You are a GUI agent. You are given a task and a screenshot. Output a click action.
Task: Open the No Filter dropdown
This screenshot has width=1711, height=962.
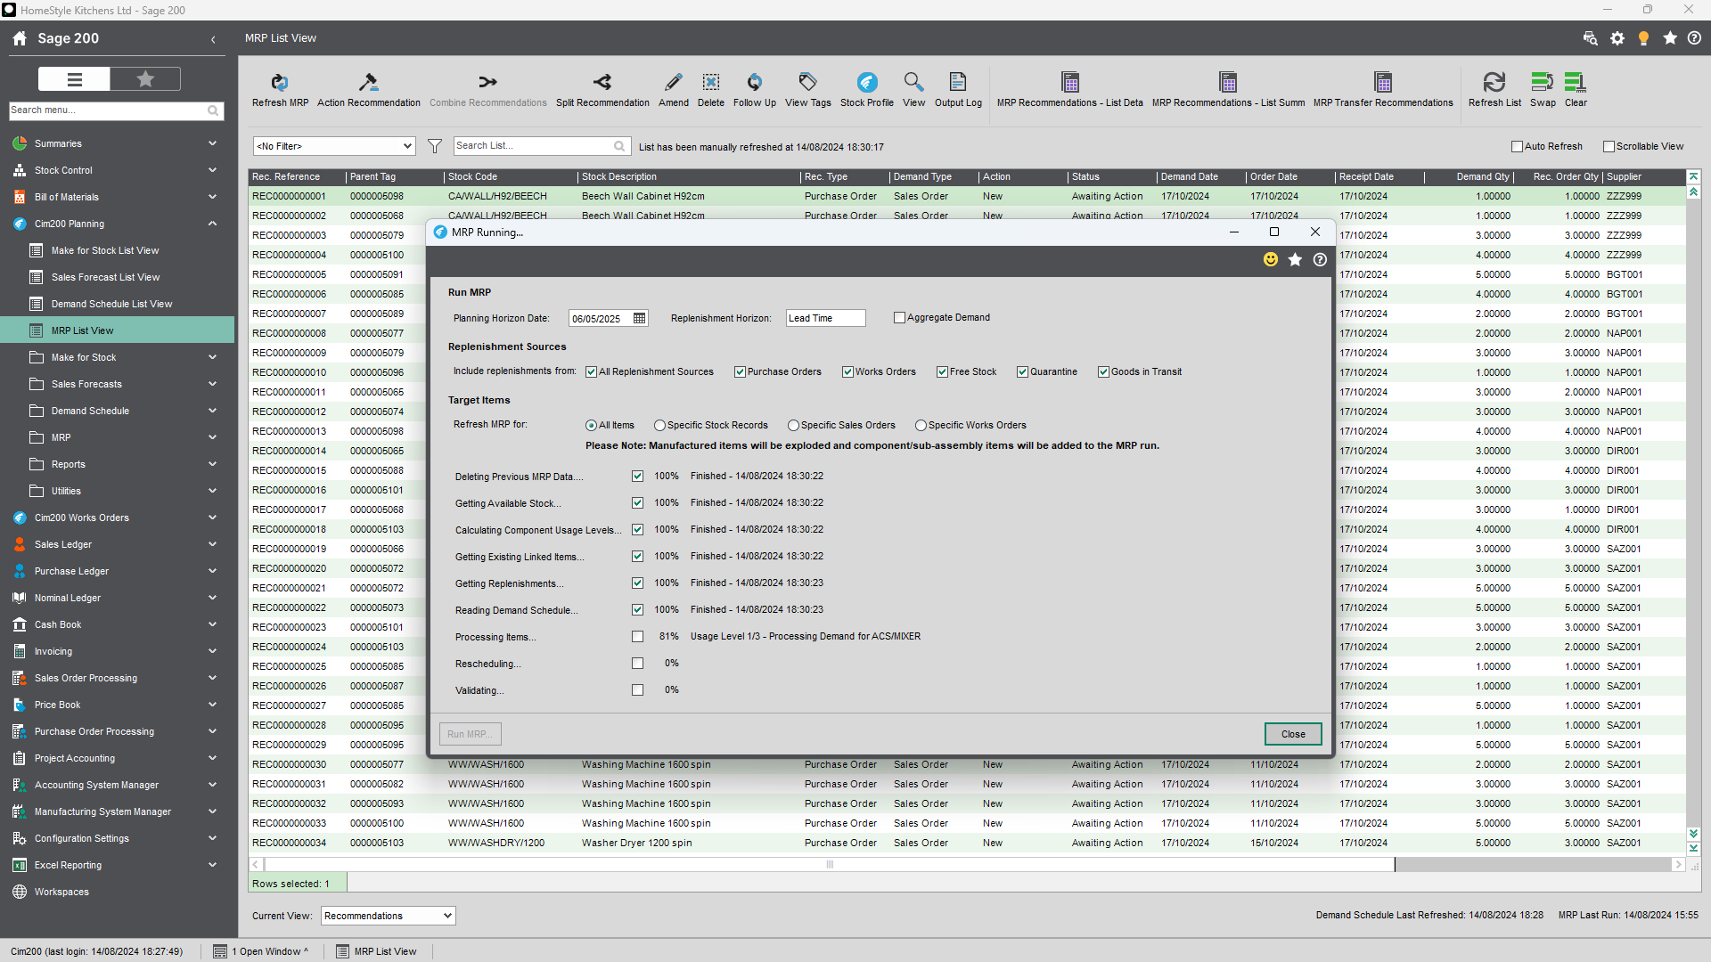pos(334,146)
